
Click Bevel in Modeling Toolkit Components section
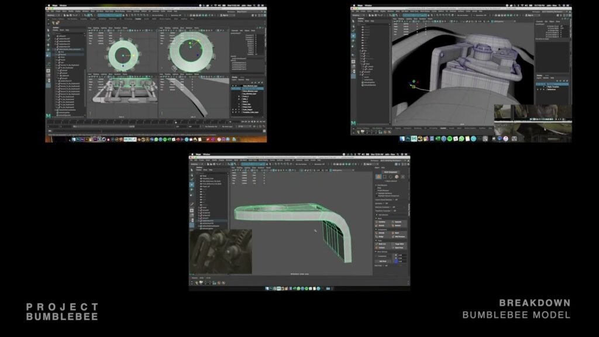pos(398,233)
